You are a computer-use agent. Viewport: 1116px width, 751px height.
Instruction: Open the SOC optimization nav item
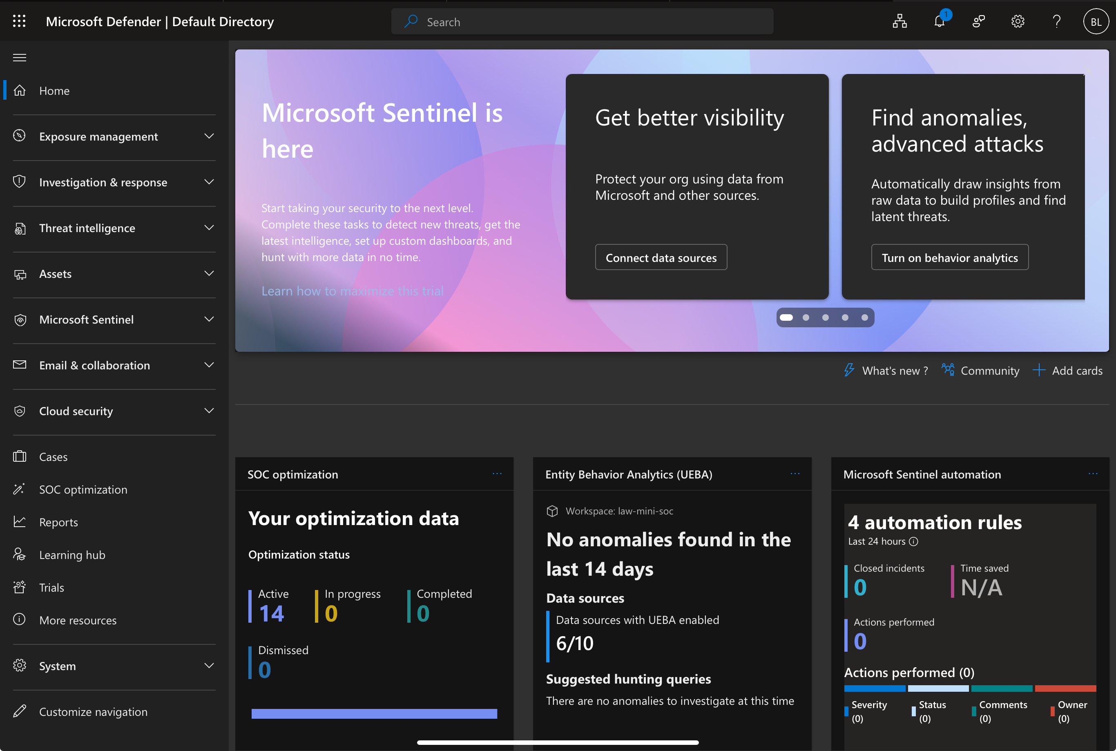(x=83, y=489)
